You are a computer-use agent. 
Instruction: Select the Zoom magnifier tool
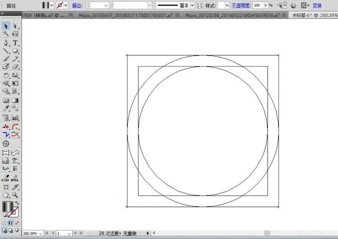[x=15, y=195]
